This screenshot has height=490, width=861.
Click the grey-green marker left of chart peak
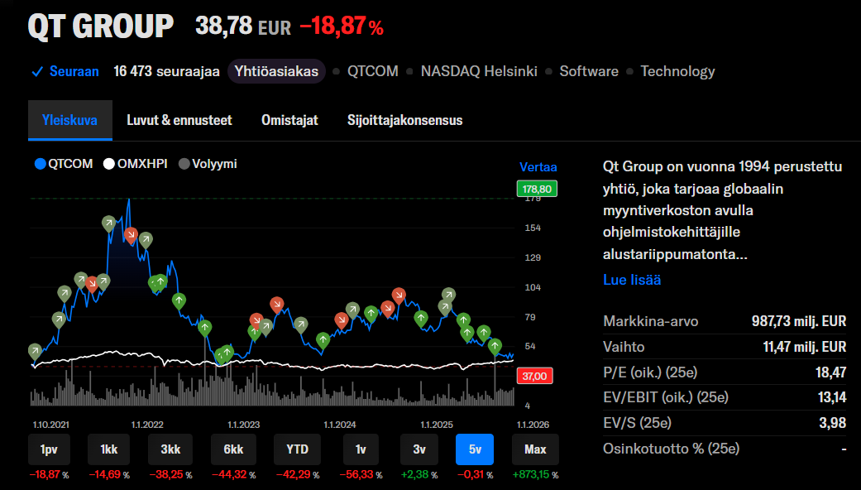108,223
